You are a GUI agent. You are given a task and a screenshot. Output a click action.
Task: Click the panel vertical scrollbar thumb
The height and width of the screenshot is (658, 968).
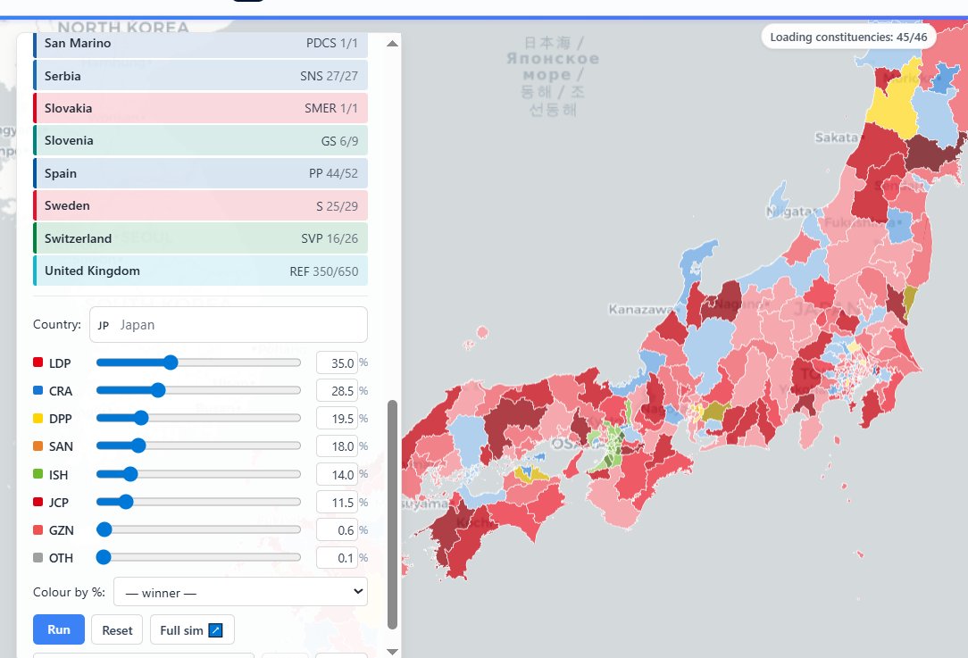click(392, 515)
